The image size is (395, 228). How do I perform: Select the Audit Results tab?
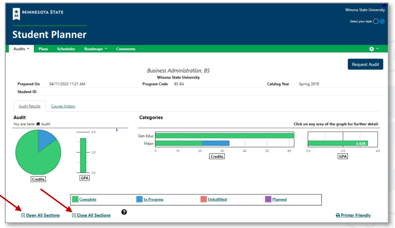pos(29,106)
